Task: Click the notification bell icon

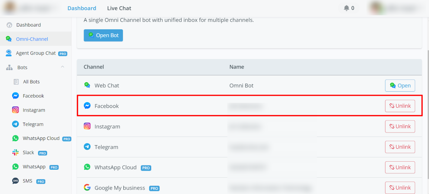Action: (x=347, y=8)
